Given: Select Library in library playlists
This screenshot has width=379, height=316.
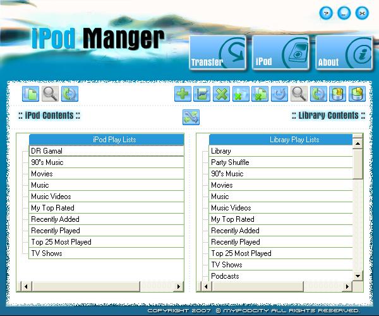Looking at the screenshot, I should click(x=281, y=151).
